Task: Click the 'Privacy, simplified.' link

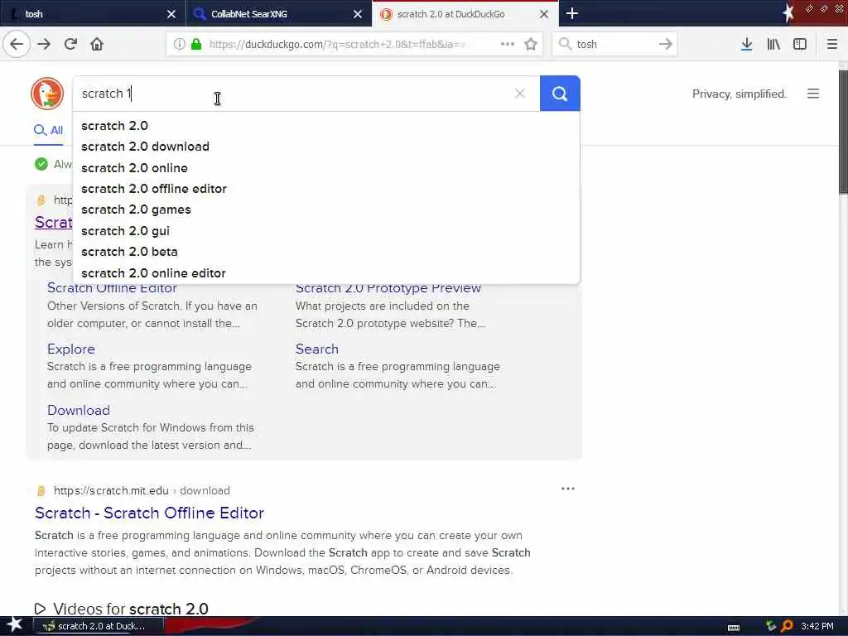Action: (739, 94)
